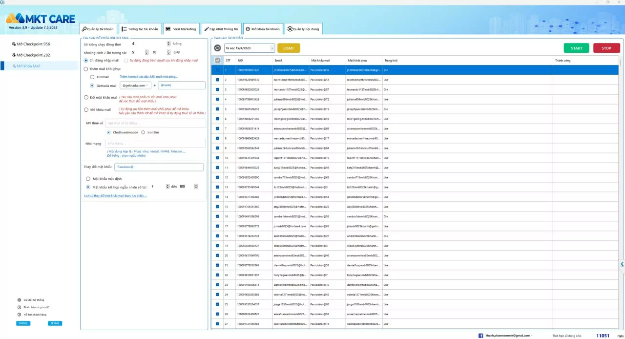
Task: Select the Chothuesimcode radio option
Action: (x=109, y=132)
